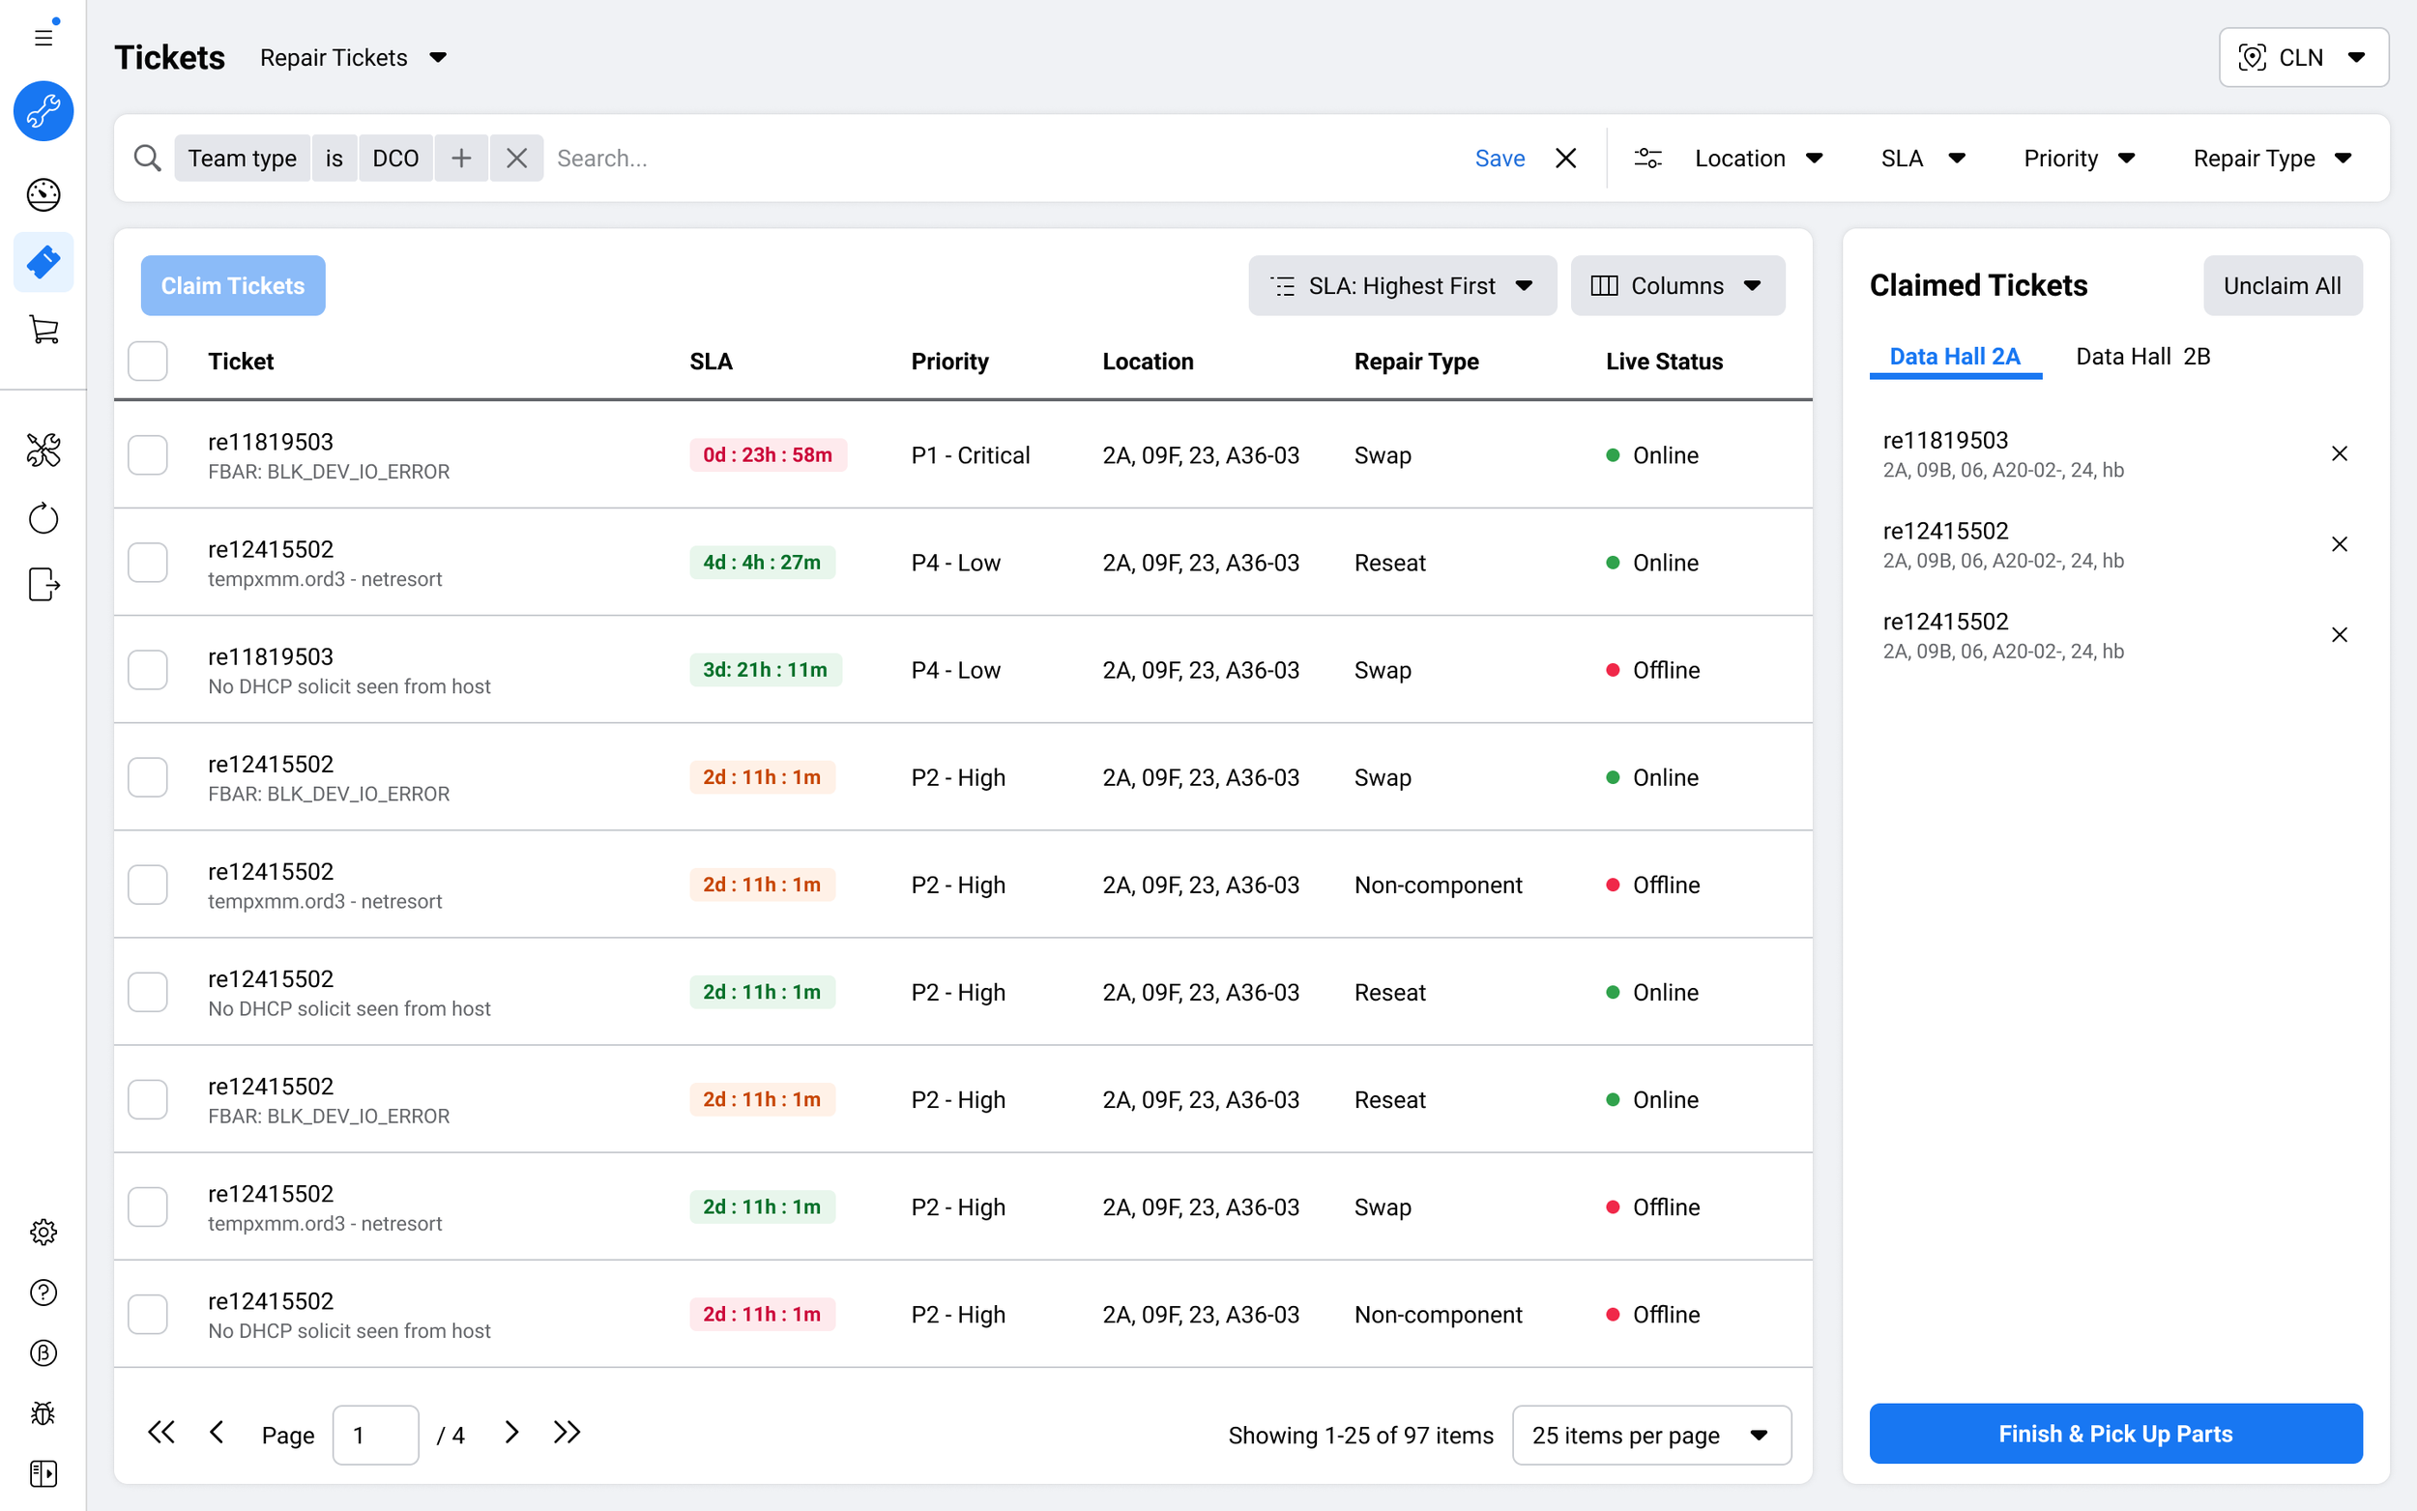Open the settings gear icon

(x=43, y=1233)
